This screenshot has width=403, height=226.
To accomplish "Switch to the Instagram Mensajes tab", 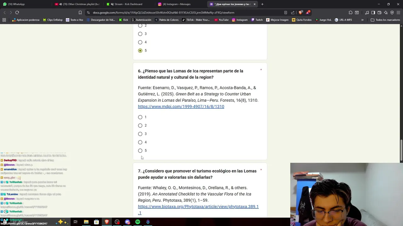I will (x=181, y=4).
